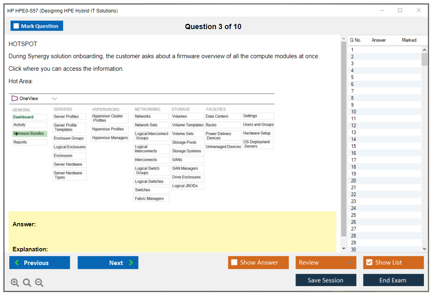Enable the Show Answer checkbox
Viewport: 434px width, 297px height.
[234, 262]
